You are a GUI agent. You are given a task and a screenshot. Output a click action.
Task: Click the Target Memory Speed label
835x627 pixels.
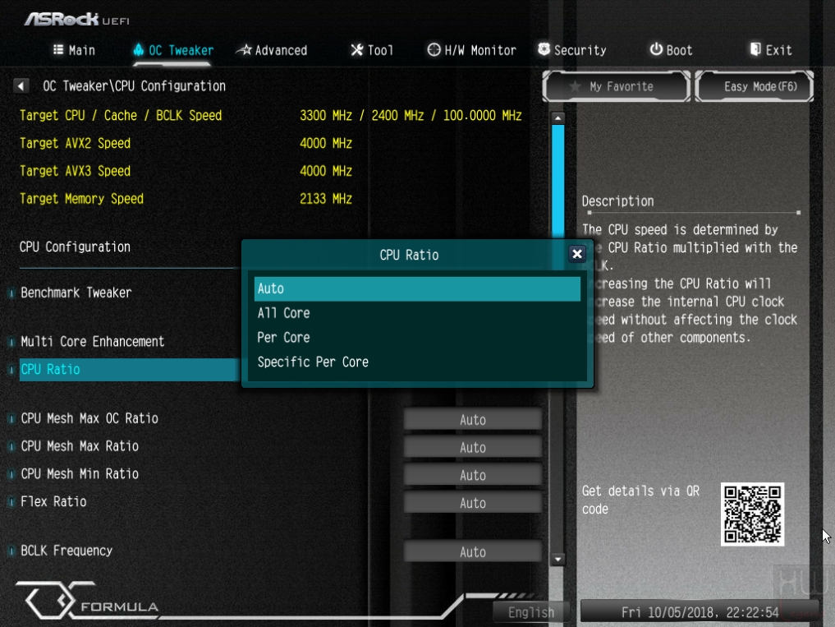coord(81,198)
